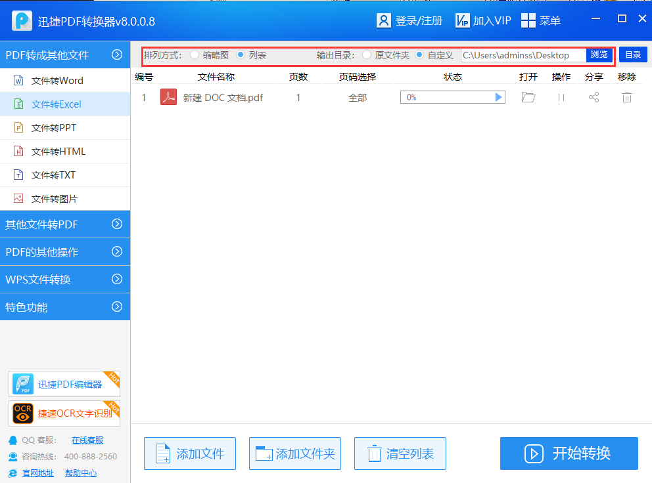
Task: Select 文件转Word in the sidebar
Action: coord(57,81)
